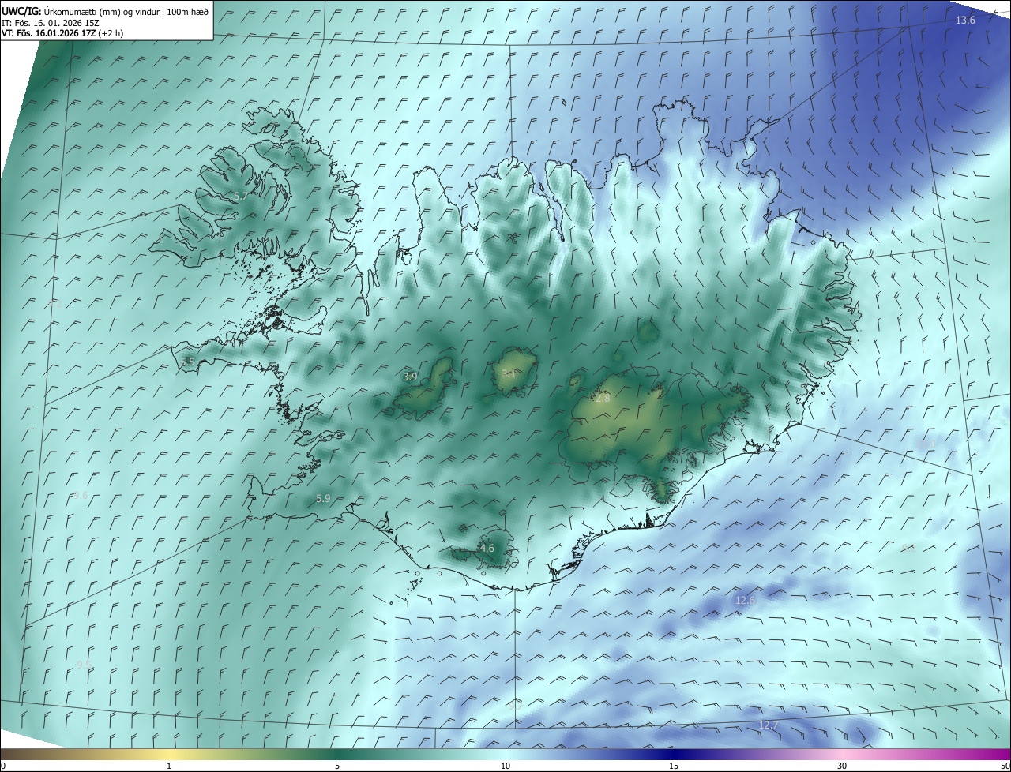Click the 15 tick label on the scale
This screenshot has height=772, width=1011.
(x=674, y=766)
